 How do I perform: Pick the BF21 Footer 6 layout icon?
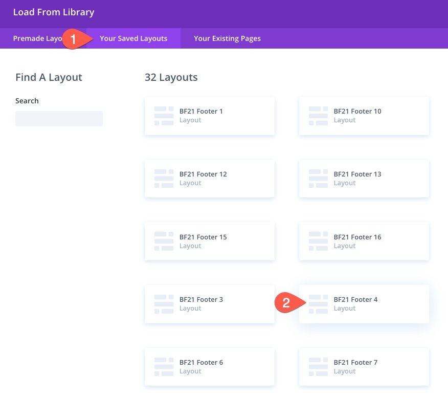click(x=164, y=367)
